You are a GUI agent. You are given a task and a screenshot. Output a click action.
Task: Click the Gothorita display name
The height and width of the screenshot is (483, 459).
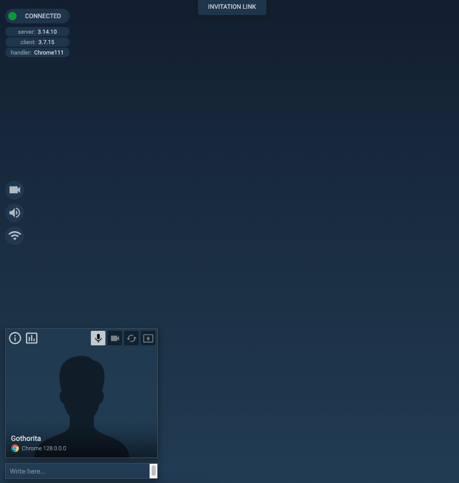26,438
